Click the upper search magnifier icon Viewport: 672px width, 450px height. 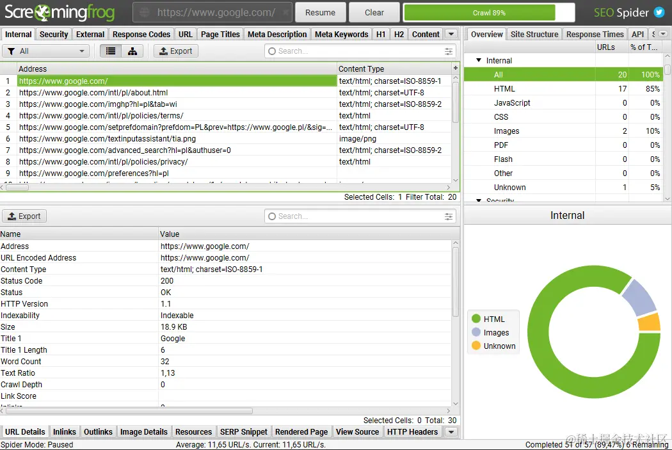(272, 51)
